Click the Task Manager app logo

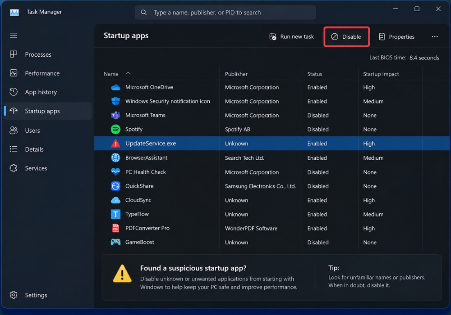(x=14, y=12)
